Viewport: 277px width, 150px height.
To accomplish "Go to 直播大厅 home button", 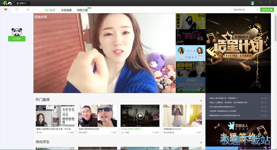I will 22,3.
